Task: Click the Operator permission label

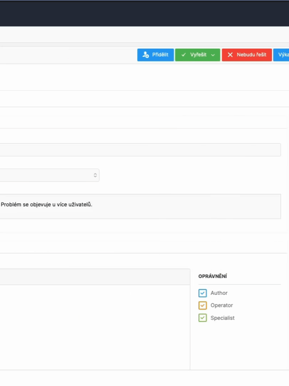Action: (x=222, y=306)
